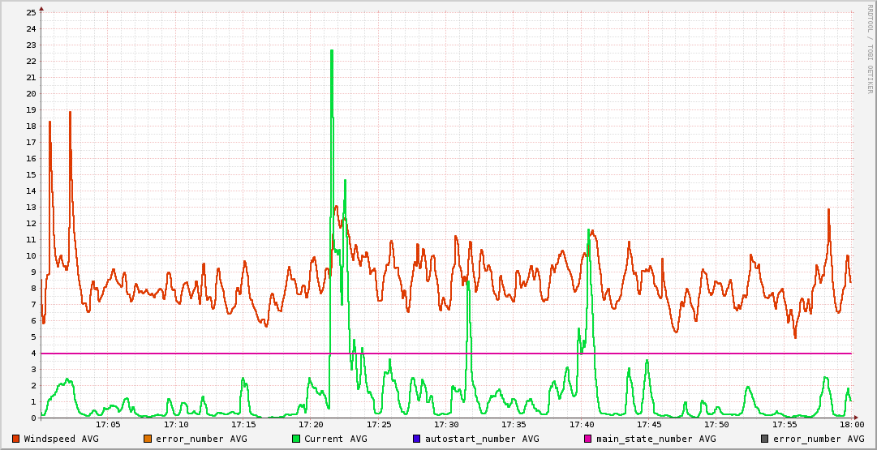Click the dark gray error_number AVG swatch
Viewport: 877px width, 450px height.
[x=765, y=439]
